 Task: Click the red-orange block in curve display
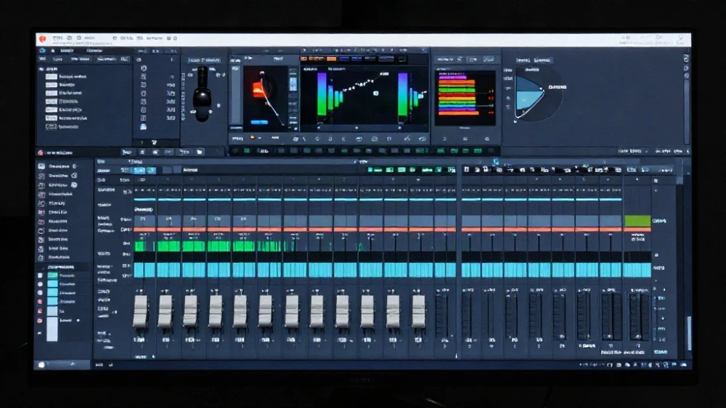(x=259, y=89)
